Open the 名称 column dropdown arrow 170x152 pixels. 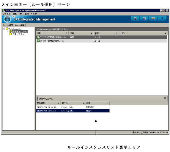[x=67, y=33]
